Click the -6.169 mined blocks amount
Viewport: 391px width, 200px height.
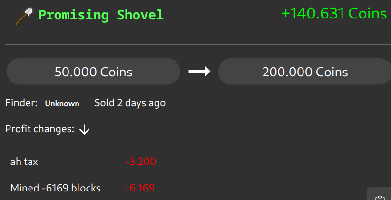[140, 188]
